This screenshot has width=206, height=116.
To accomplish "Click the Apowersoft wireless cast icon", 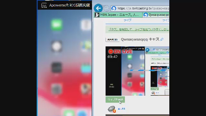I will (x=44, y=5).
